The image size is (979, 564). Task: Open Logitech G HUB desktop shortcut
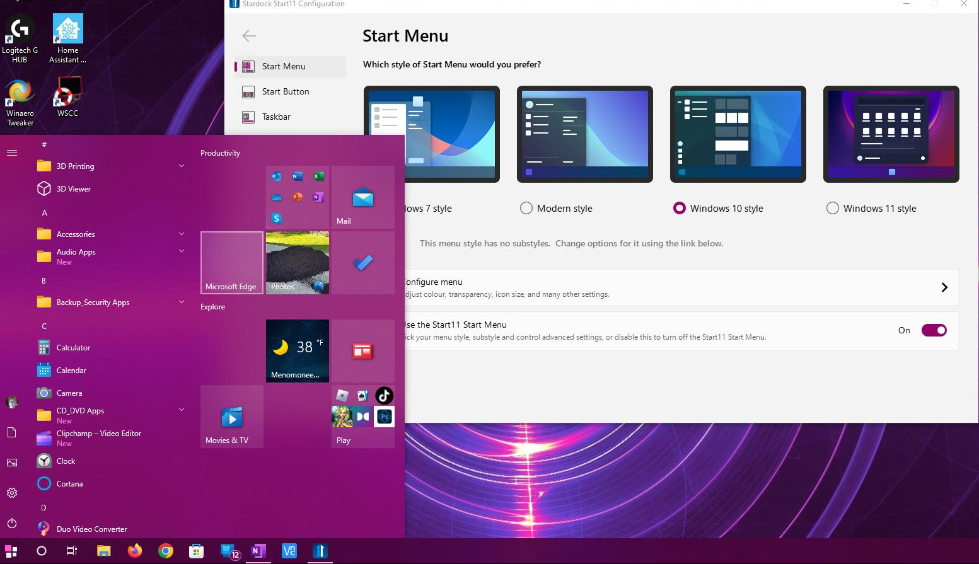tap(20, 39)
